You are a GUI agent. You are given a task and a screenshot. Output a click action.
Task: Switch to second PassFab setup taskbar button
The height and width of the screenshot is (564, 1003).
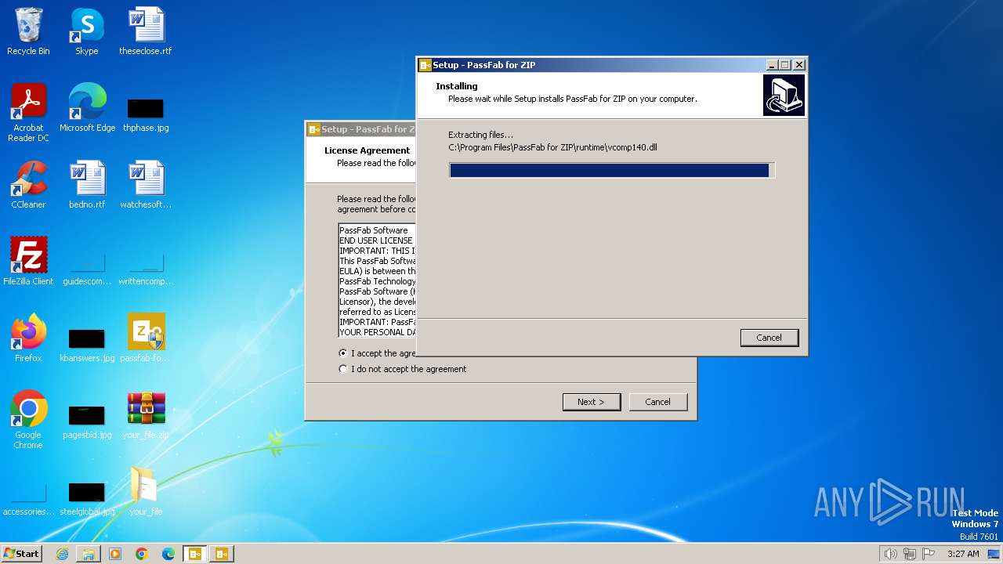222,554
